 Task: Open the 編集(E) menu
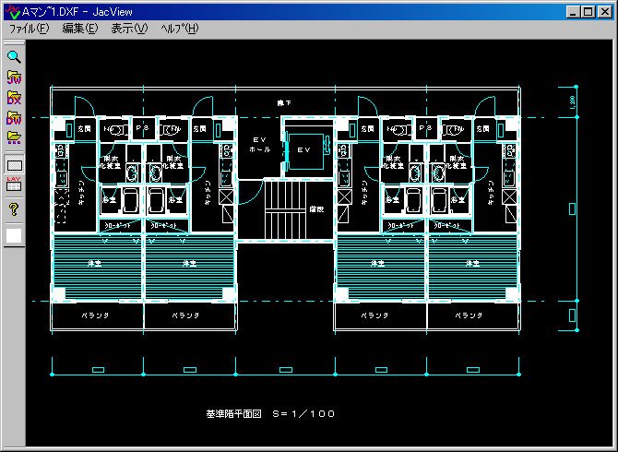coord(79,29)
